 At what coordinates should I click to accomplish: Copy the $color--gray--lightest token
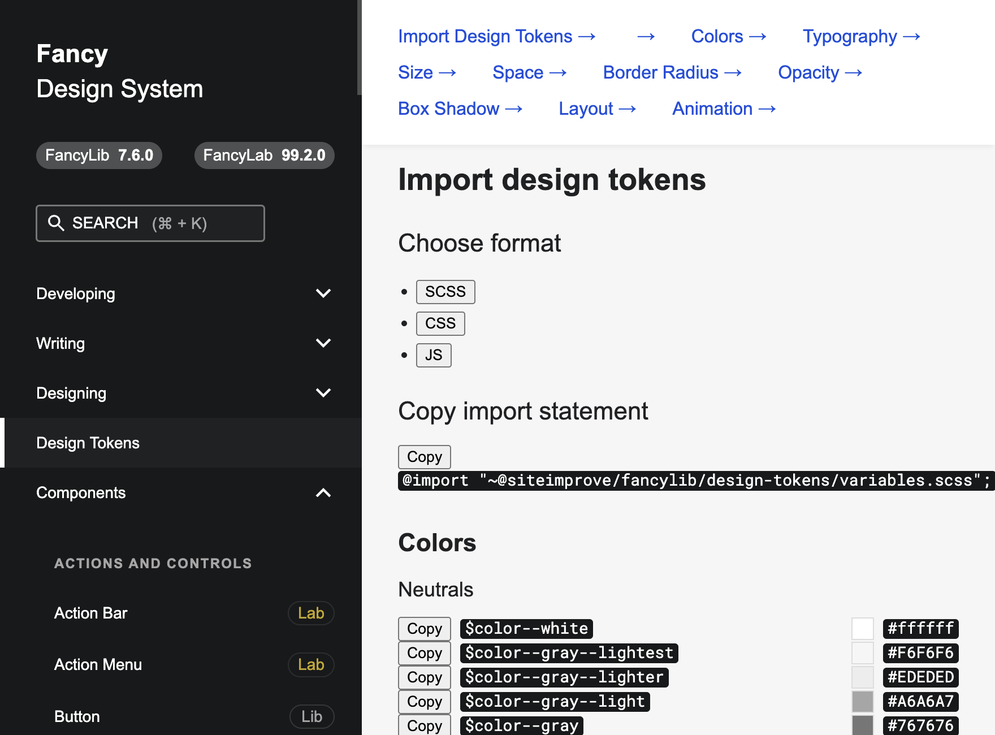point(425,653)
